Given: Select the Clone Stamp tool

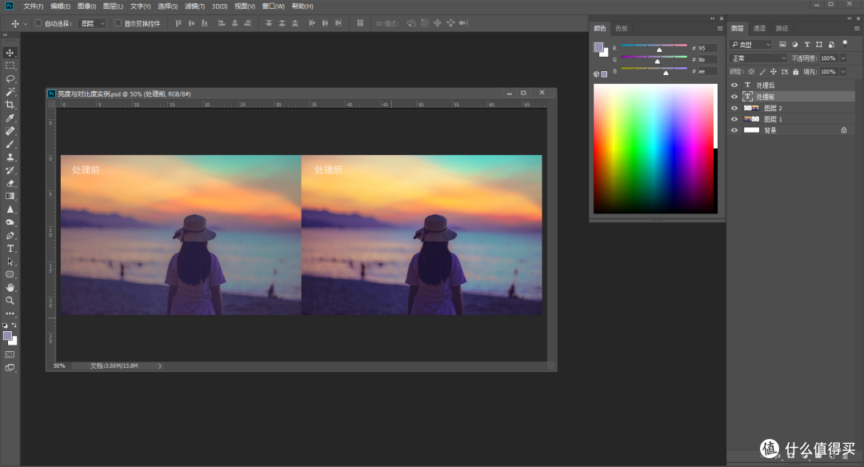Looking at the screenshot, I should coord(10,157).
